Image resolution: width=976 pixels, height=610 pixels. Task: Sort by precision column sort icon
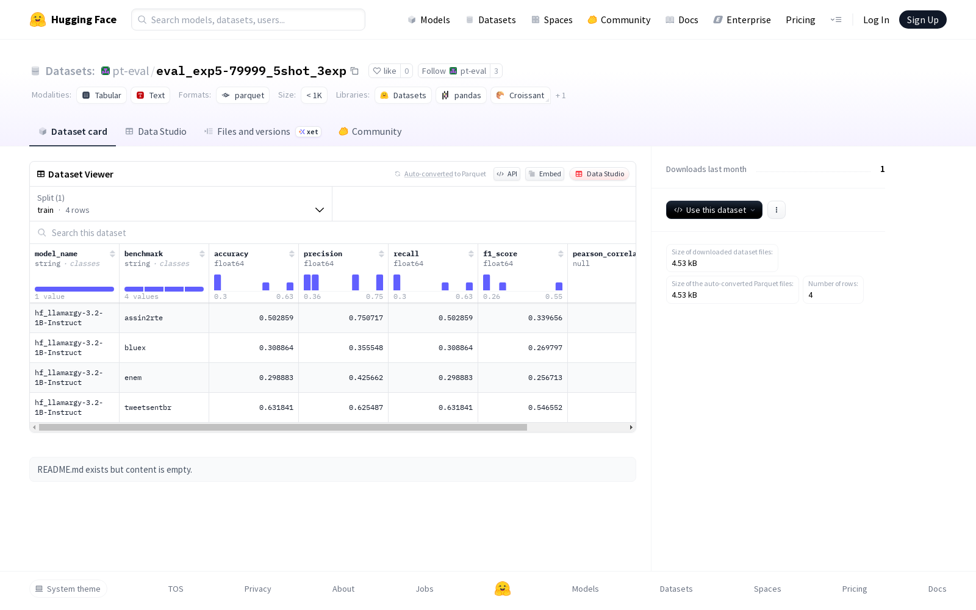tap(381, 254)
